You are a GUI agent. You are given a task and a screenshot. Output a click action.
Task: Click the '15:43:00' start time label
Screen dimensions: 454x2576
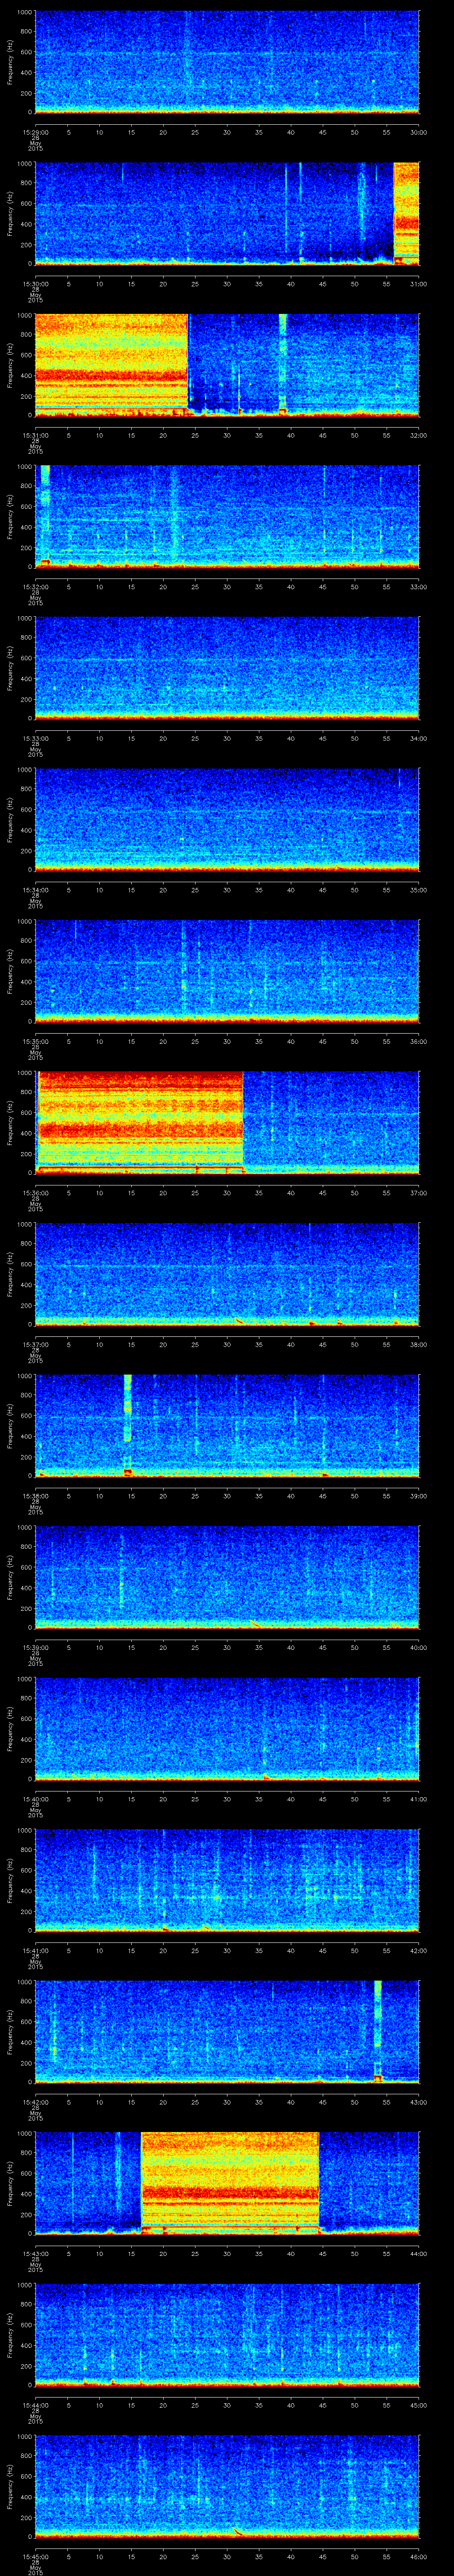[x=35, y=2253]
